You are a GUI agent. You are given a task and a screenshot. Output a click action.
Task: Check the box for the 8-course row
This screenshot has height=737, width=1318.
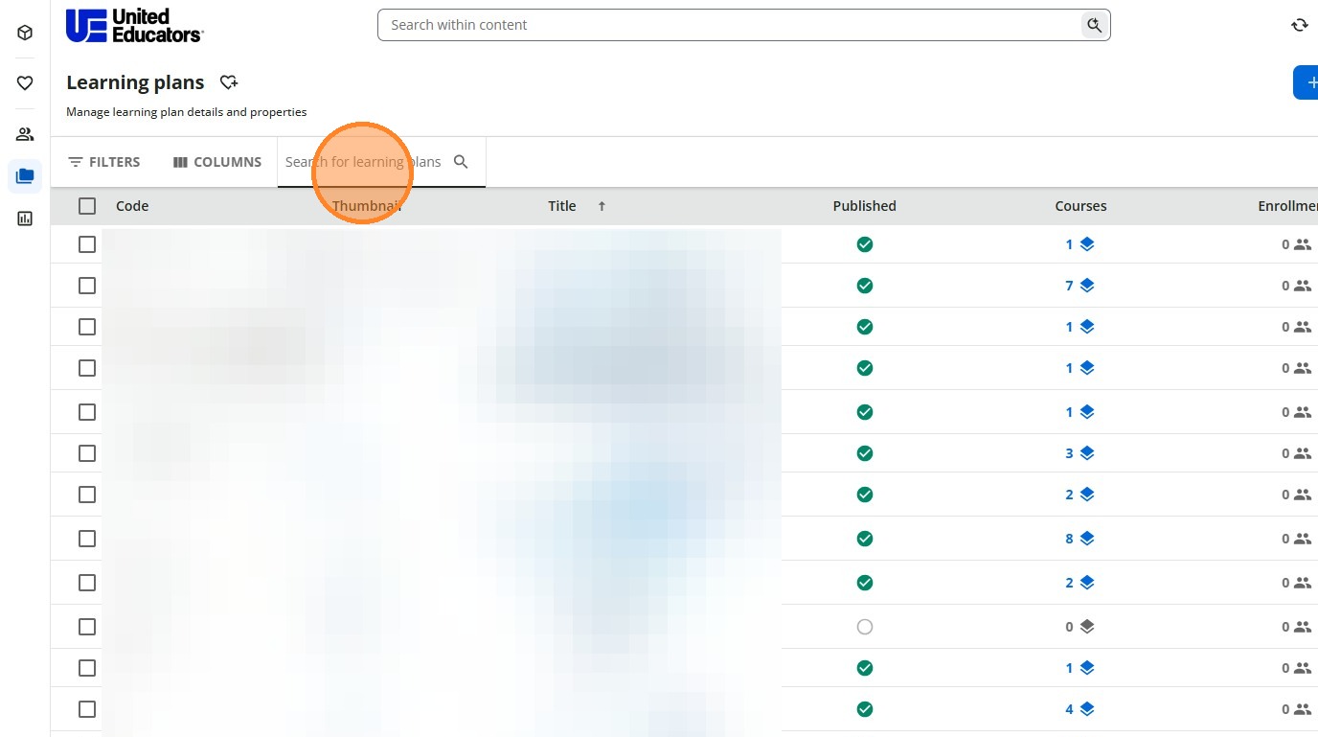[87, 539]
